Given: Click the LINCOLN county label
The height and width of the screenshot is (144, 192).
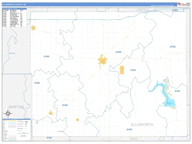Looking at the screenshot, I should [142, 10].
